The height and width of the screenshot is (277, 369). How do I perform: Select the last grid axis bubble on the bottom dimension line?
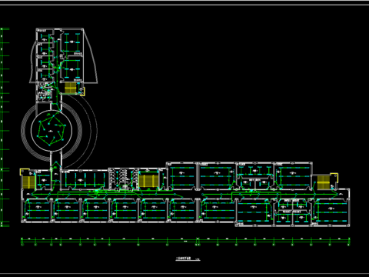tap(349, 245)
